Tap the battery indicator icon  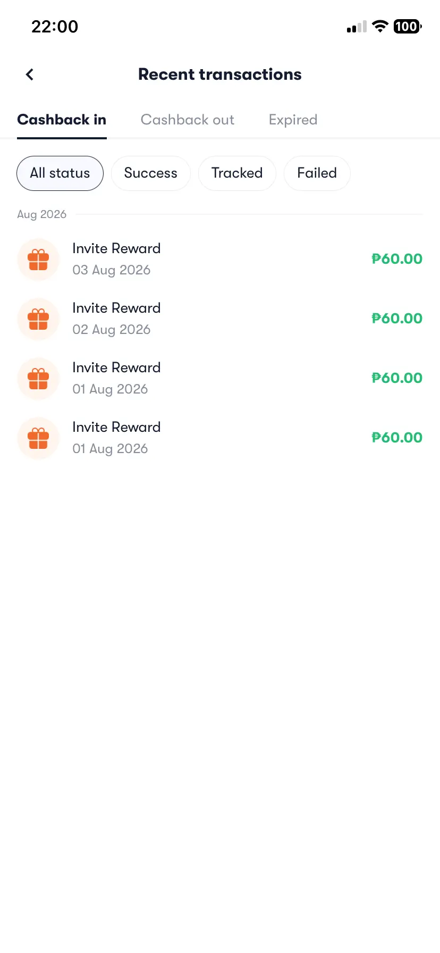408,26
